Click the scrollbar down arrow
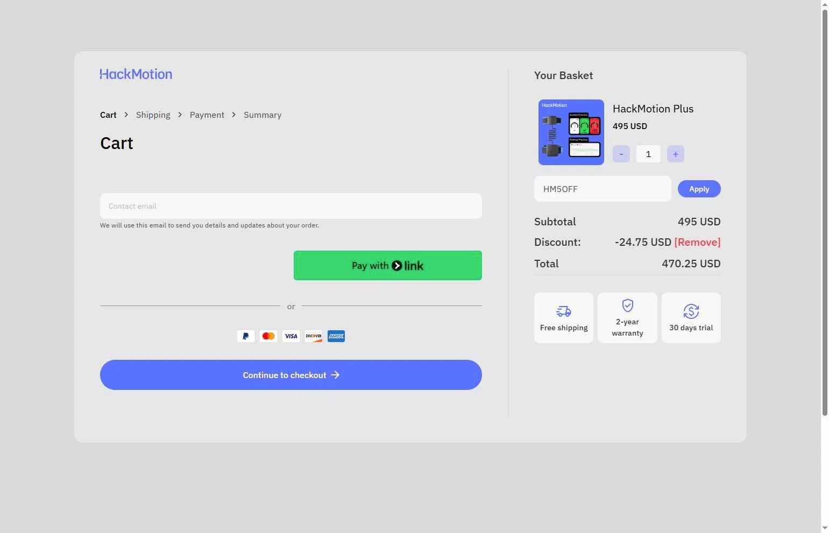 825,528
